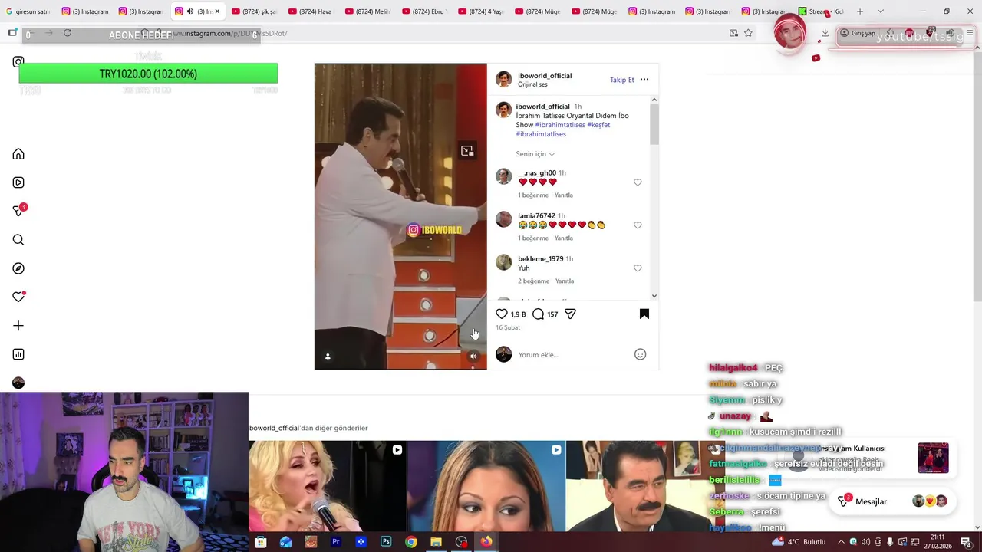The height and width of the screenshot is (552, 982).
Task: Switch to '(8724) Melih' YouTube tab
Action: click(366, 11)
